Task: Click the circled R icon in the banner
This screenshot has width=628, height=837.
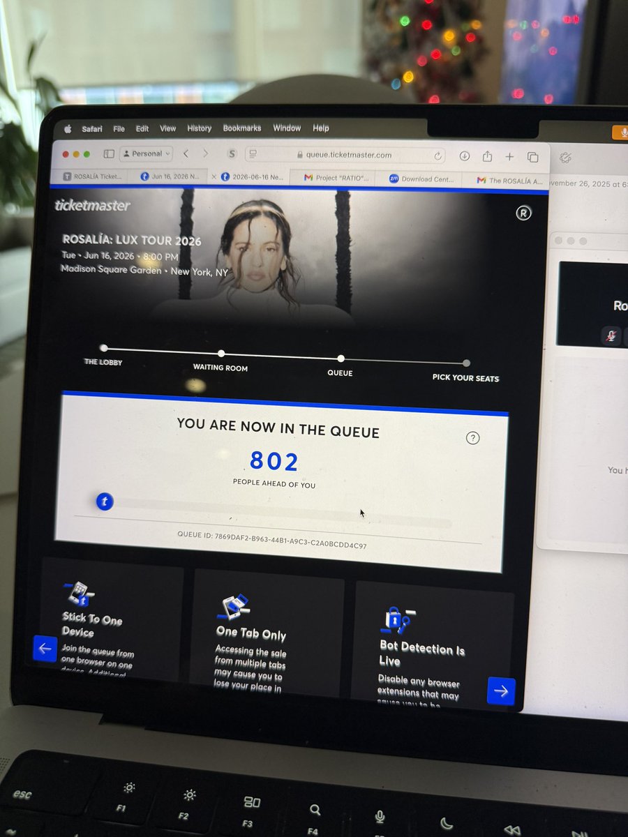Action: pos(523,213)
